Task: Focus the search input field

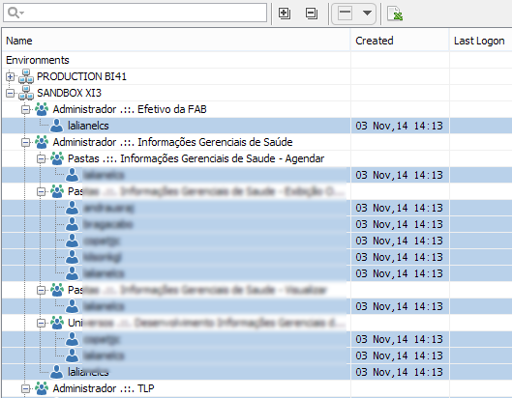Action: pyautogui.click(x=135, y=13)
